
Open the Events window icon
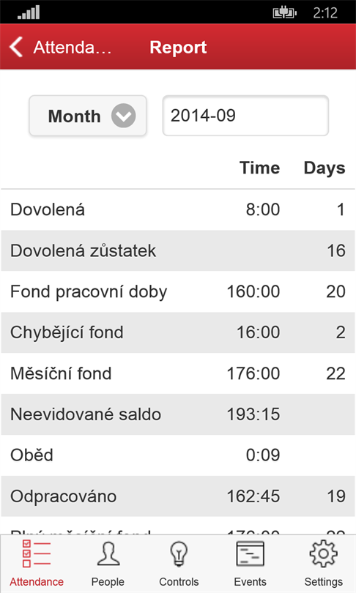250,553
